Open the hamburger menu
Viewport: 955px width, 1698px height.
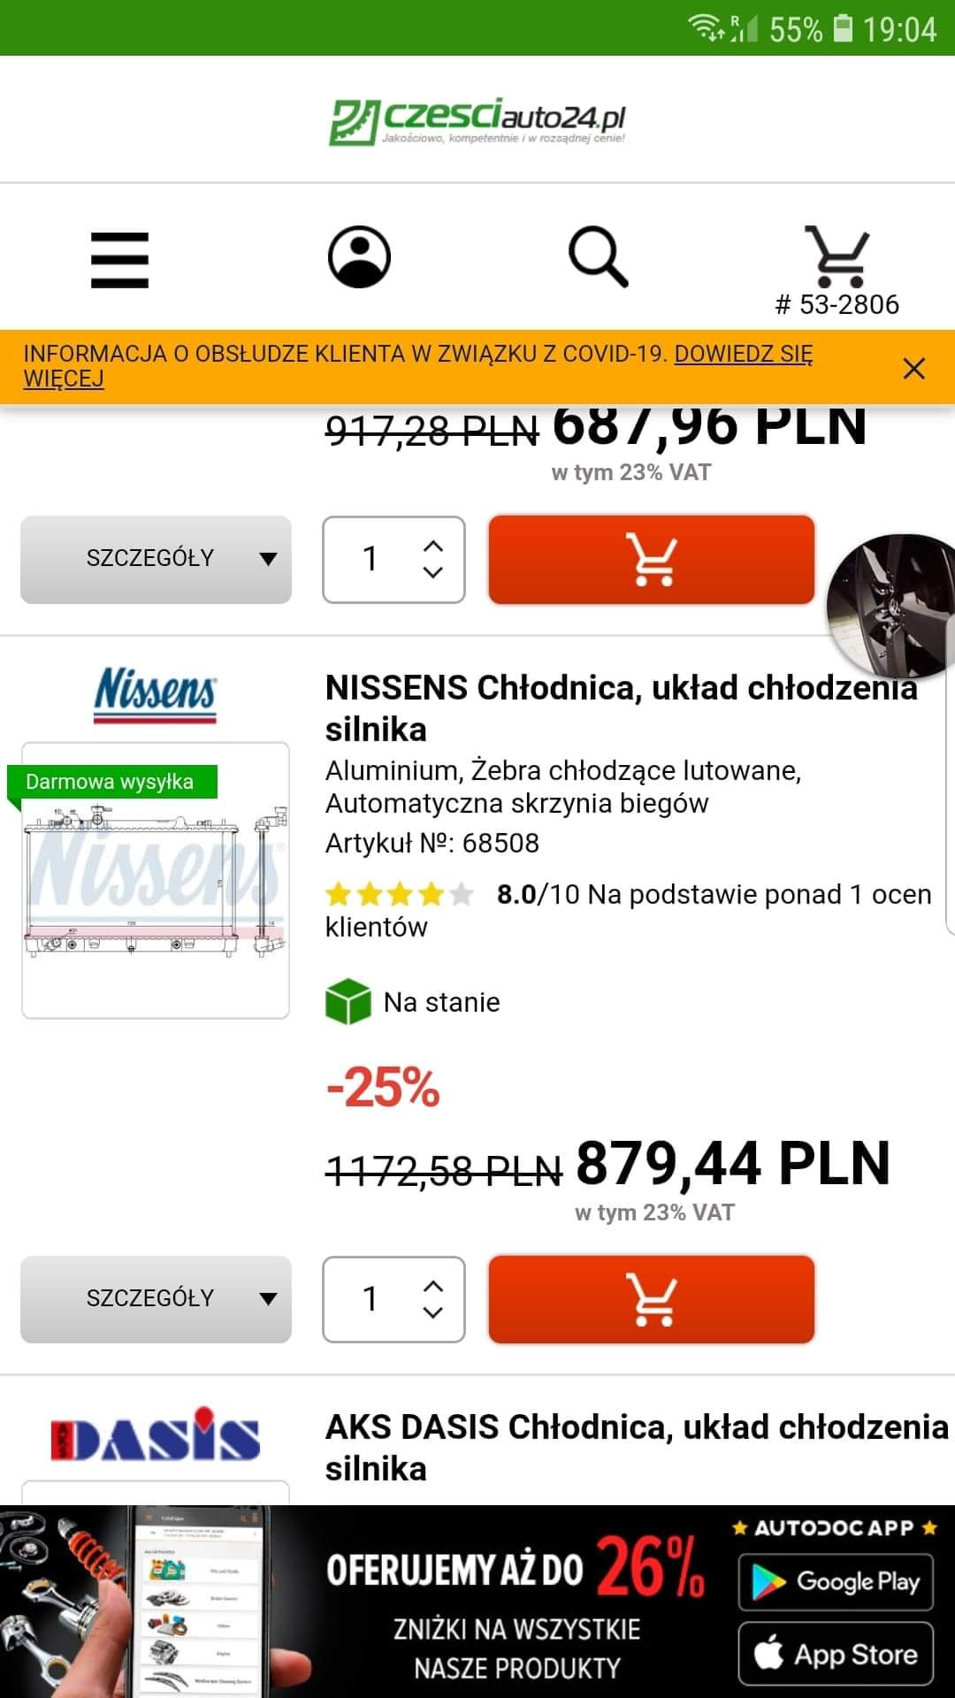coord(119,260)
